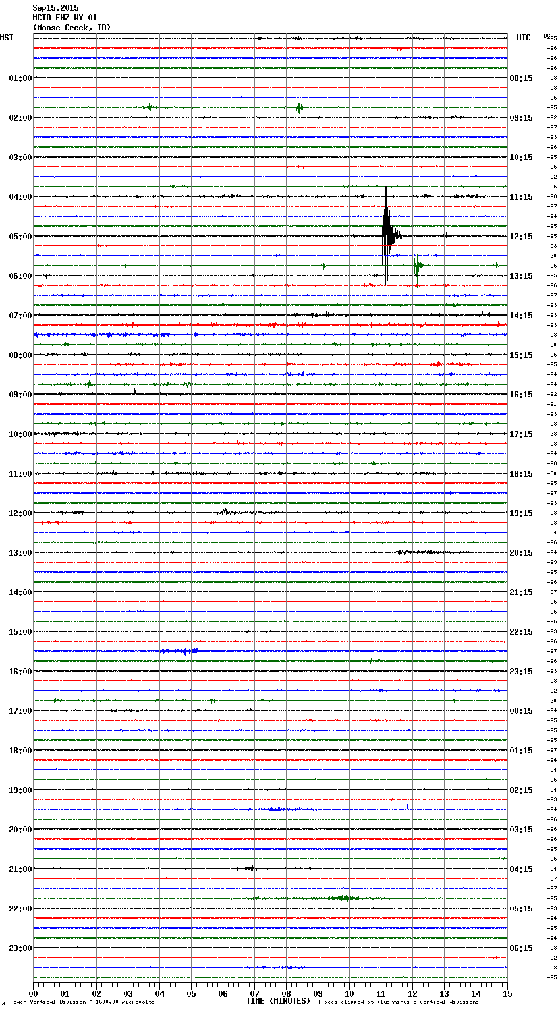This screenshot has height=1011, width=560.
Task: Click the 07:00 MST row label
Action: tap(20, 316)
